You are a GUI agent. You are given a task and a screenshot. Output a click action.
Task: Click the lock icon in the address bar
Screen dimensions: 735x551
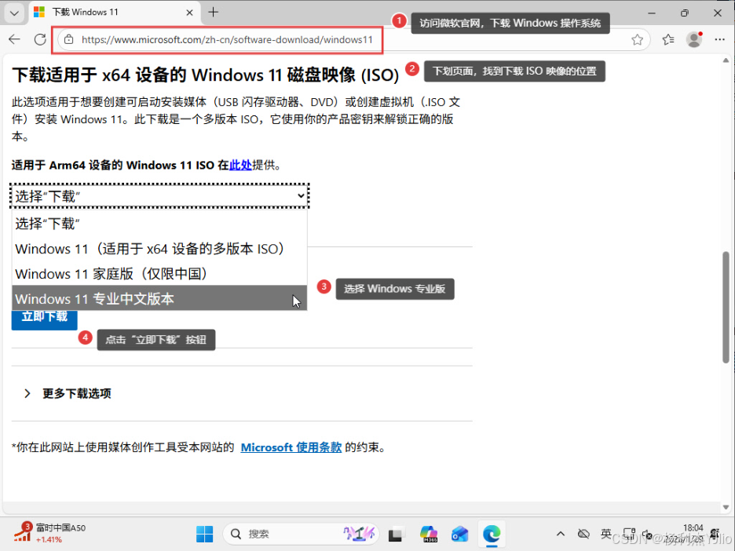pos(70,39)
